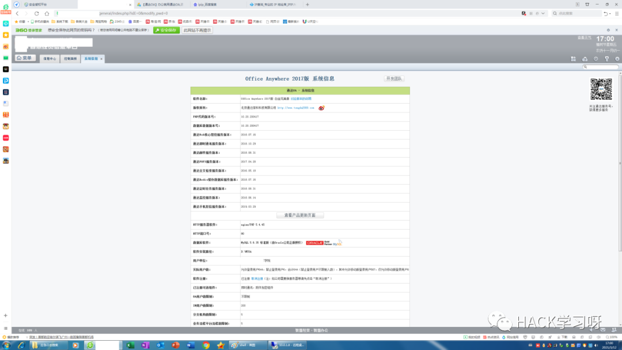Open the Weibo eye sidebar icon
The height and width of the screenshot is (350, 622).
pos(6,47)
